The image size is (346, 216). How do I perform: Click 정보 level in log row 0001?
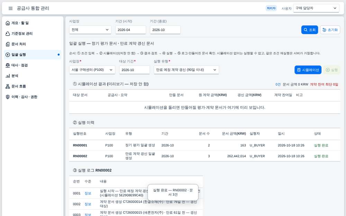(x=88, y=193)
